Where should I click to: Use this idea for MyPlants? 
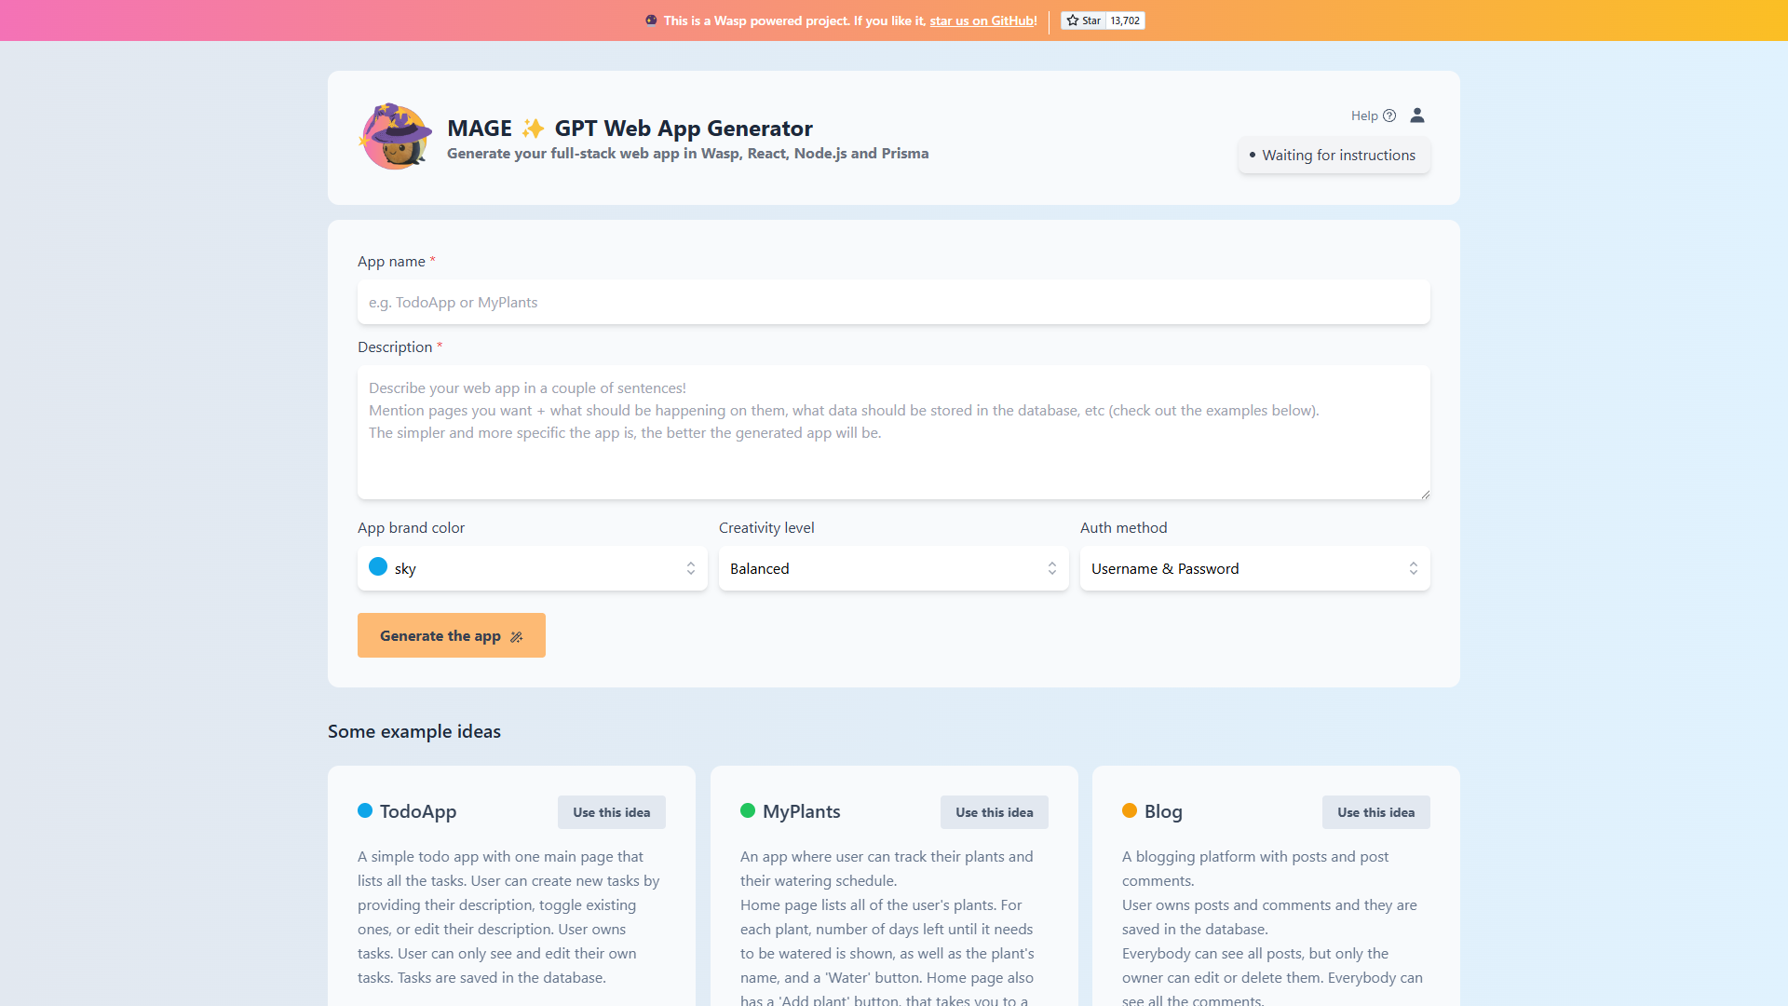pyautogui.click(x=994, y=812)
